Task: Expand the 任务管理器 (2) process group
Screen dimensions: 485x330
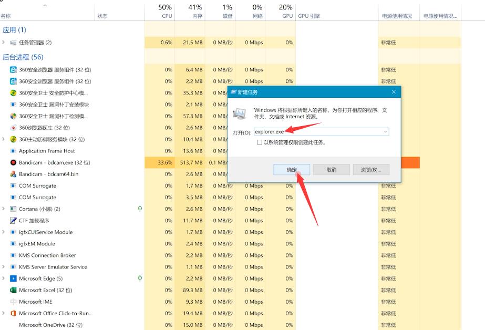Action: tap(3, 43)
